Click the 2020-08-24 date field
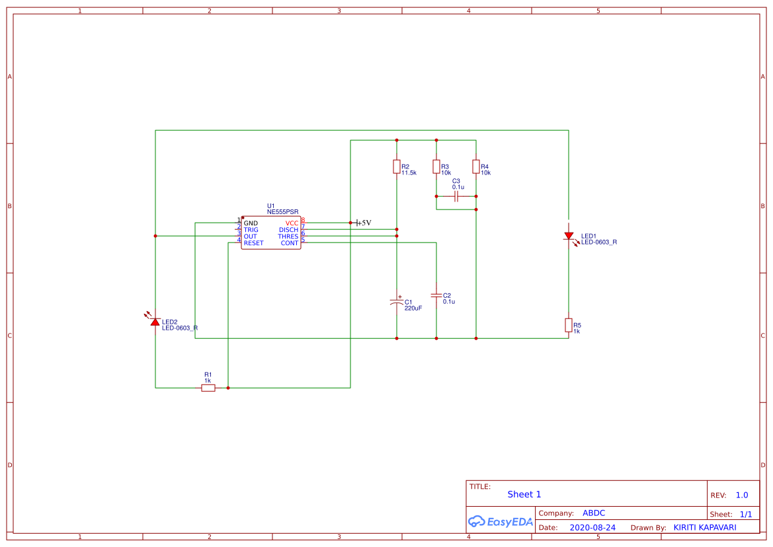 pos(594,527)
